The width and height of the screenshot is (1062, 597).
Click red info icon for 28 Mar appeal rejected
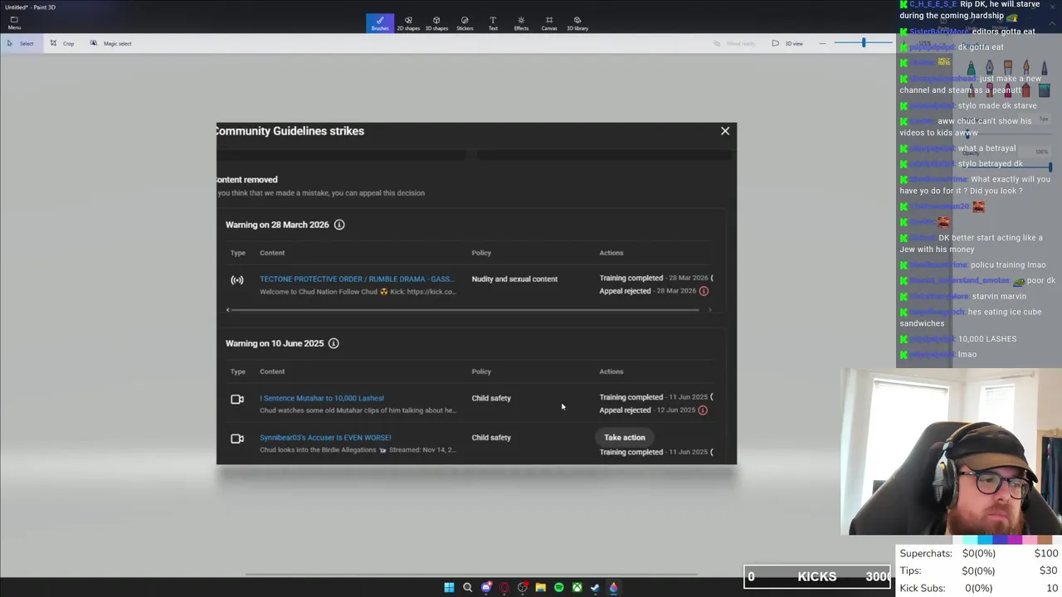pyautogui.click(x=704, y=291)
